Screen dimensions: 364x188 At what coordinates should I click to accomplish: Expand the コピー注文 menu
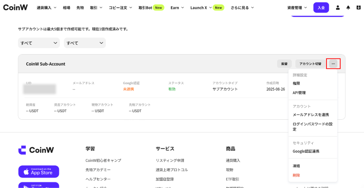(x=120, y=8)
